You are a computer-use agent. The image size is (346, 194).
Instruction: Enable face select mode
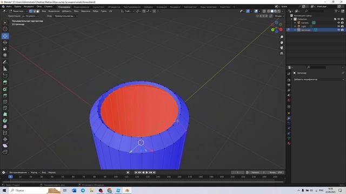(37, 11)
